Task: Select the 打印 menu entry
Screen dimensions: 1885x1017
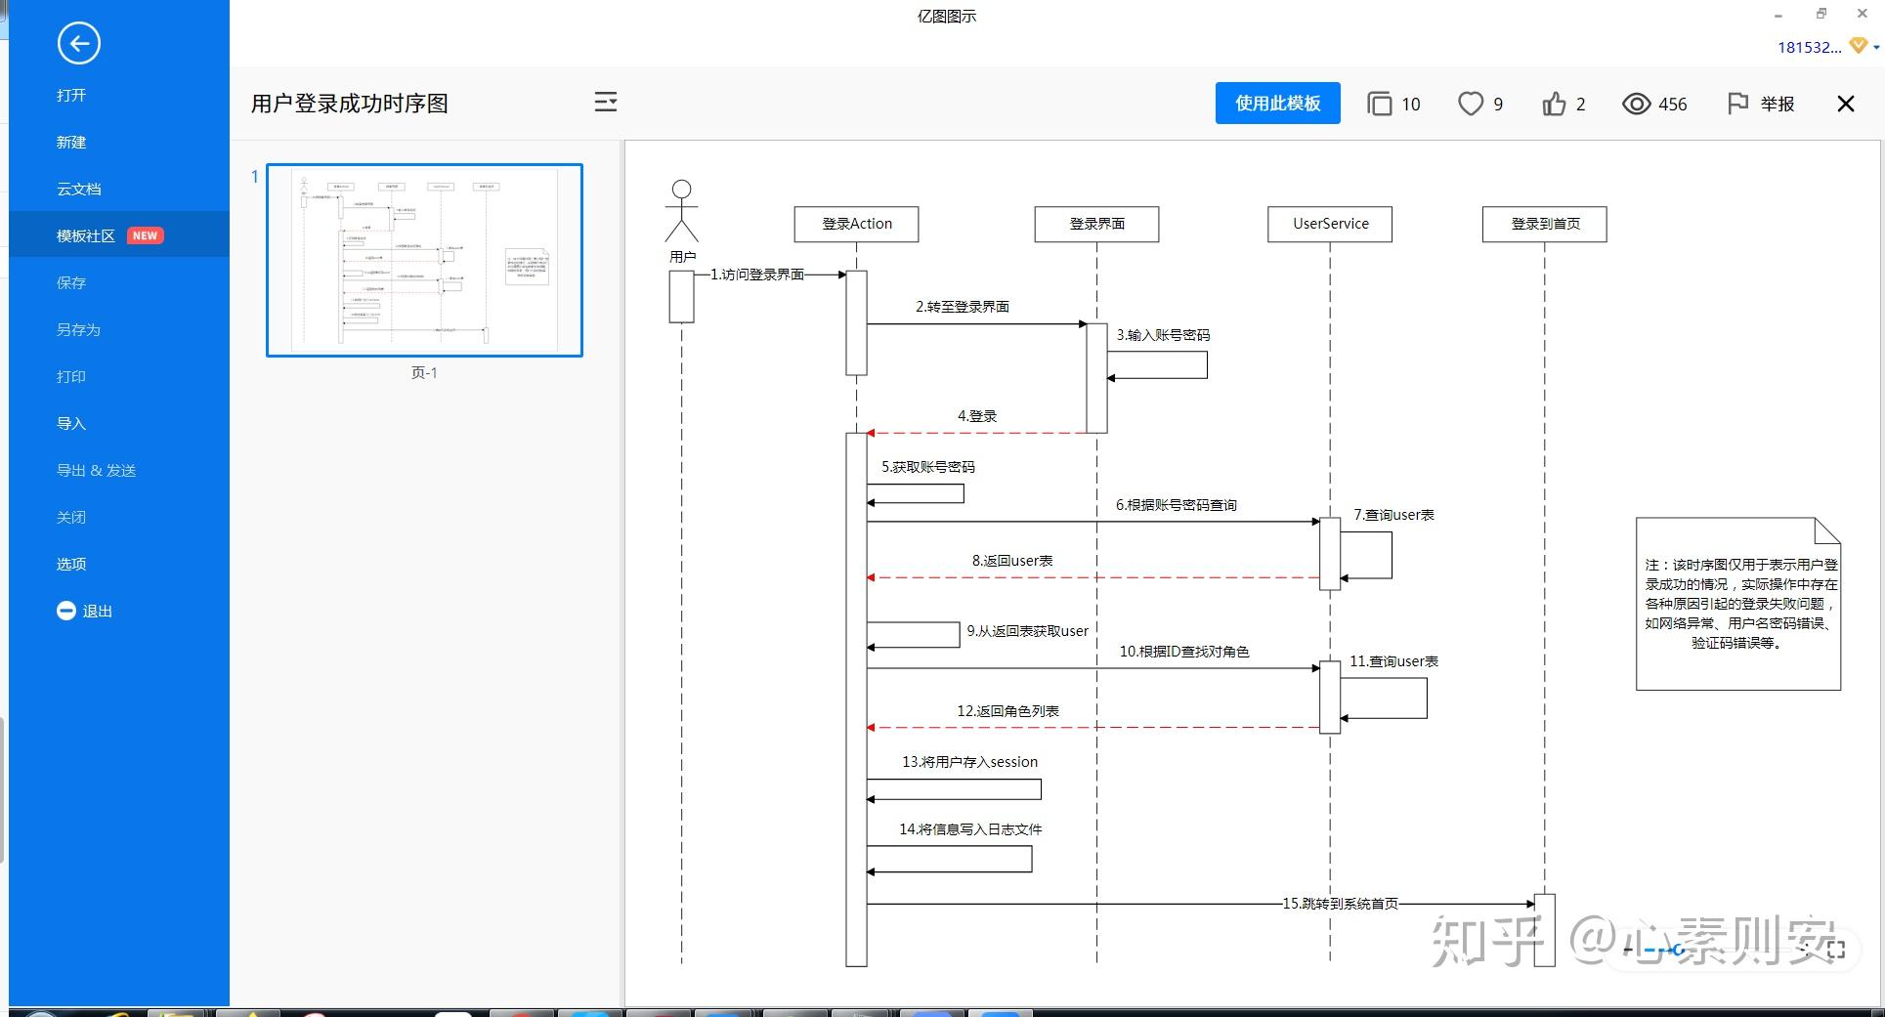Action: click(x=71, y=376)
